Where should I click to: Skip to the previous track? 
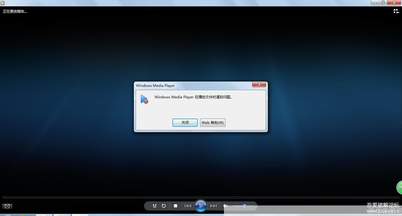point(188,206)
